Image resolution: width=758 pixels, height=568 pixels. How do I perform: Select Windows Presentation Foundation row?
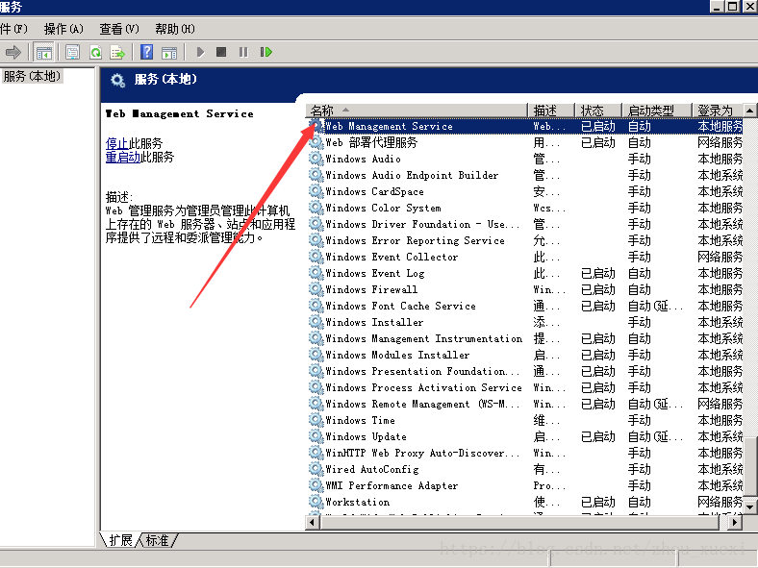[x=526, y=371]
